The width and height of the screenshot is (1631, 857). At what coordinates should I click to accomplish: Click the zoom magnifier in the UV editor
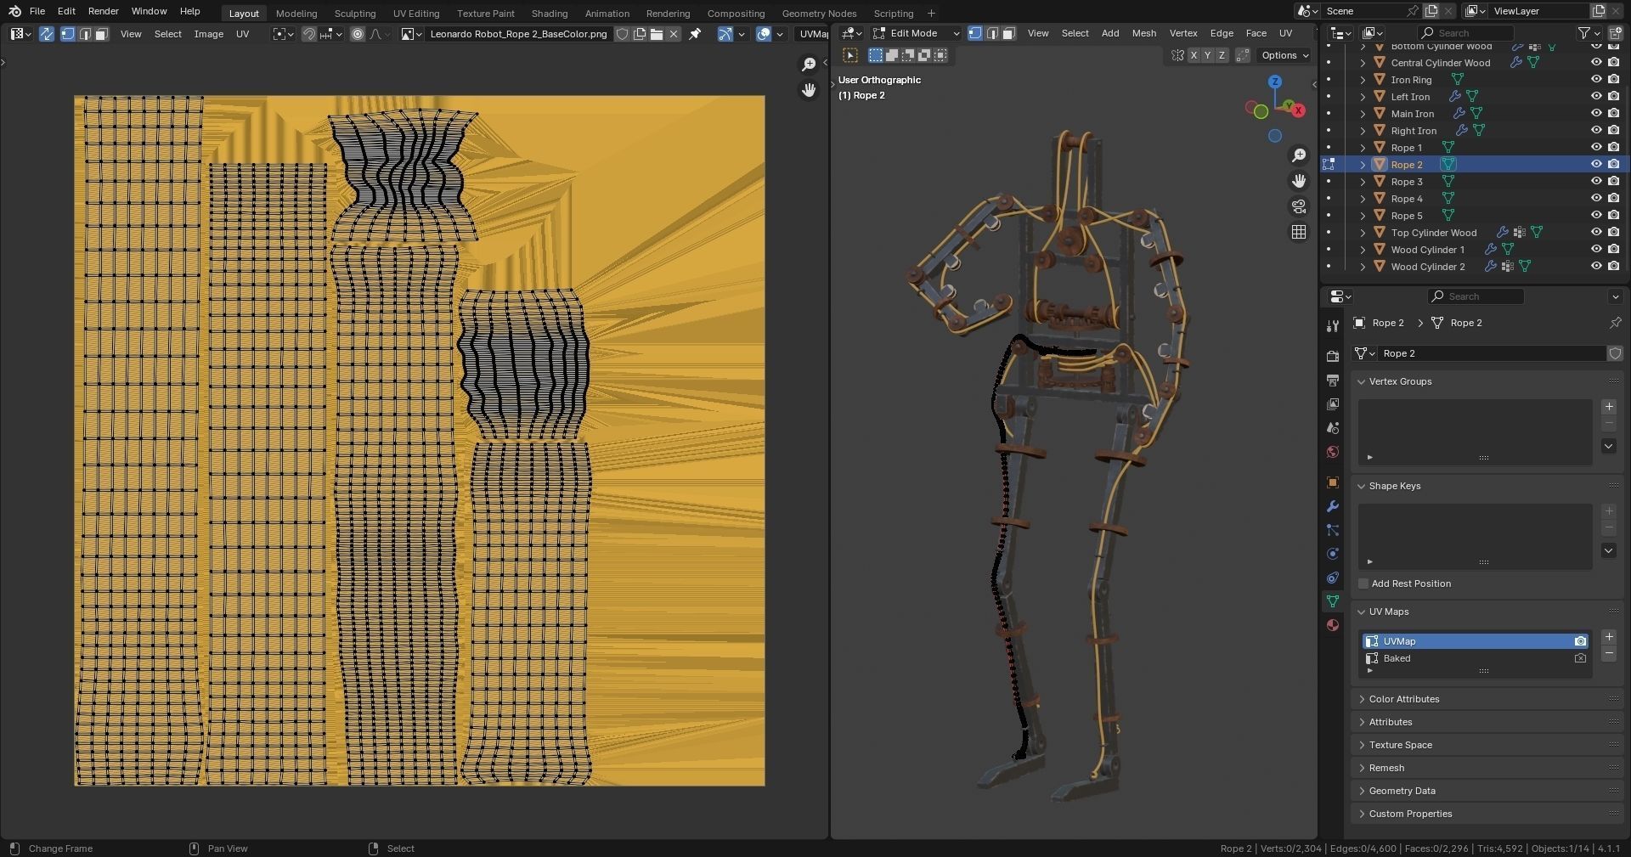809,65
